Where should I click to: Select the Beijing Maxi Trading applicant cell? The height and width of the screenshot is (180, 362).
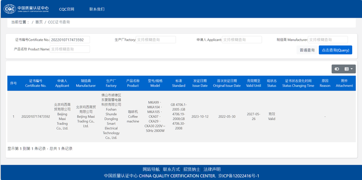[x=62, y=116]
